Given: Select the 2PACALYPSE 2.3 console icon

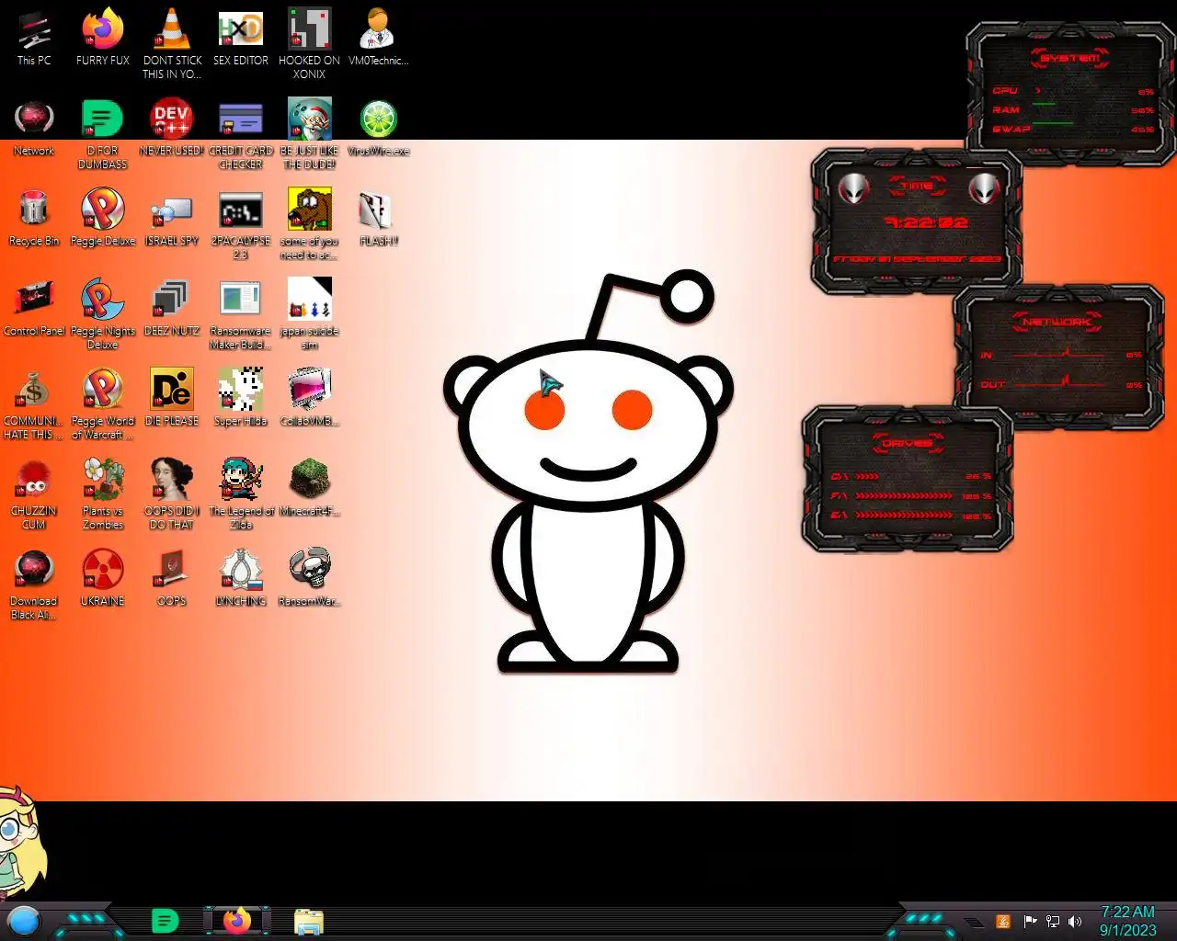Looking at the screenshot, I should pos(241,224).
